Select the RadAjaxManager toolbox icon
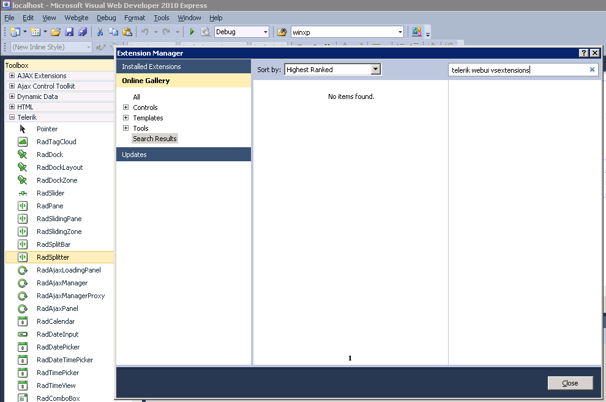The image size is (606, 402). (23, 283)
